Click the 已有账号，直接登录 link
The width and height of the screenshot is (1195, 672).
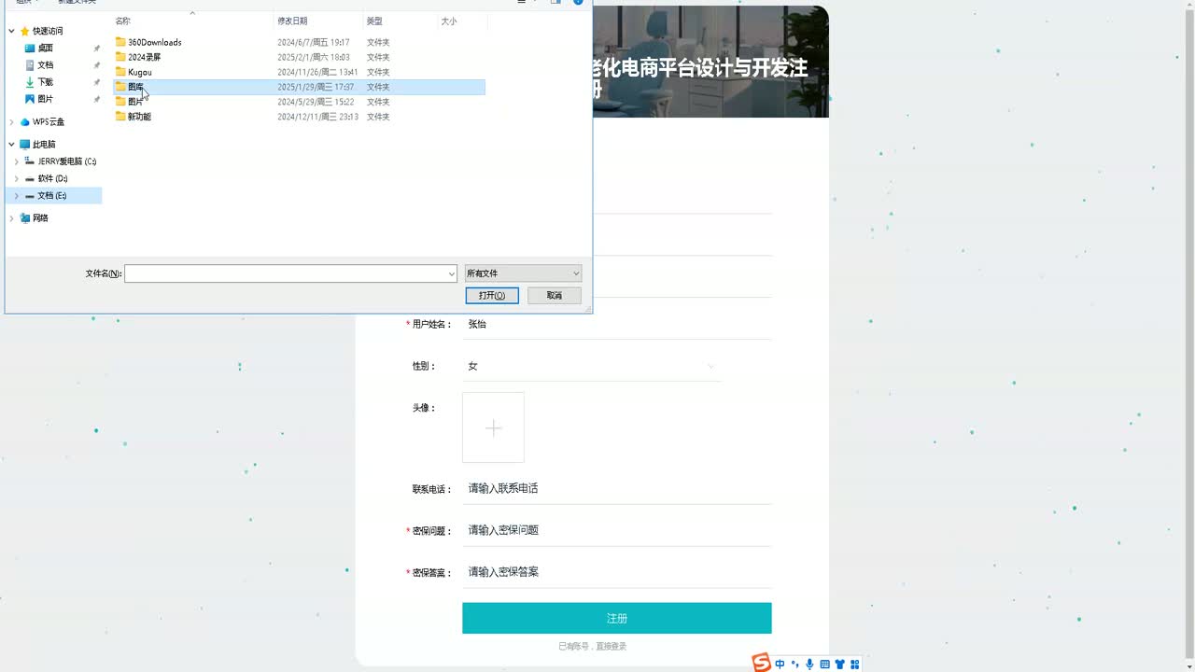593,646
